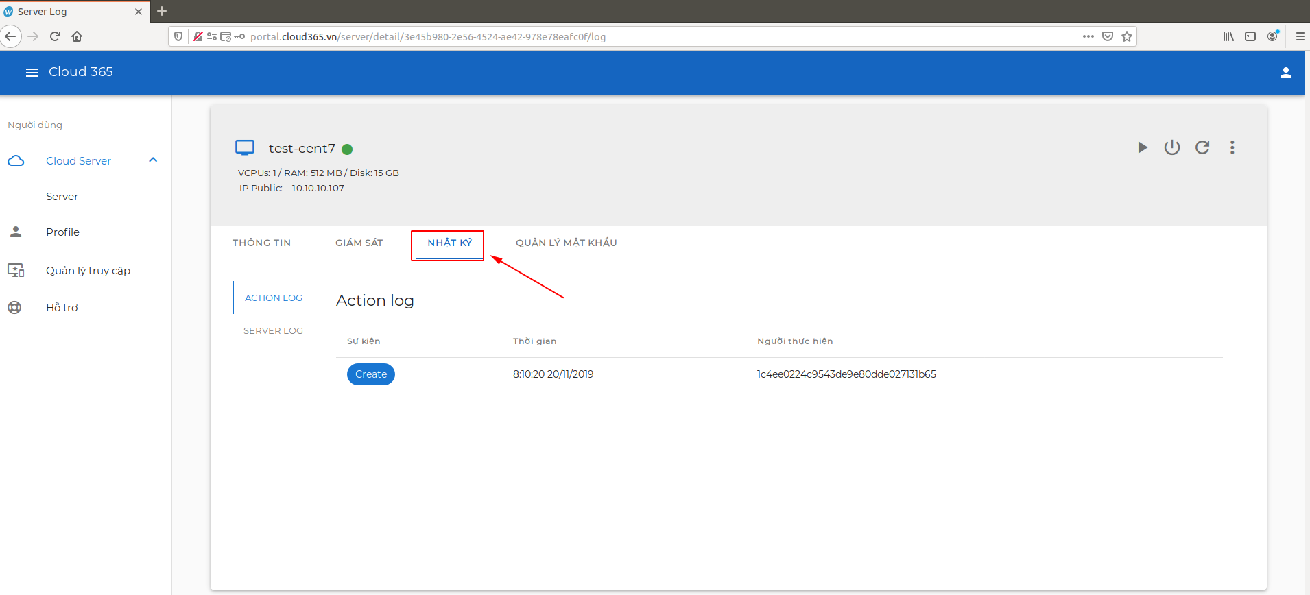Click the saved login key icon

pos(239,36)
